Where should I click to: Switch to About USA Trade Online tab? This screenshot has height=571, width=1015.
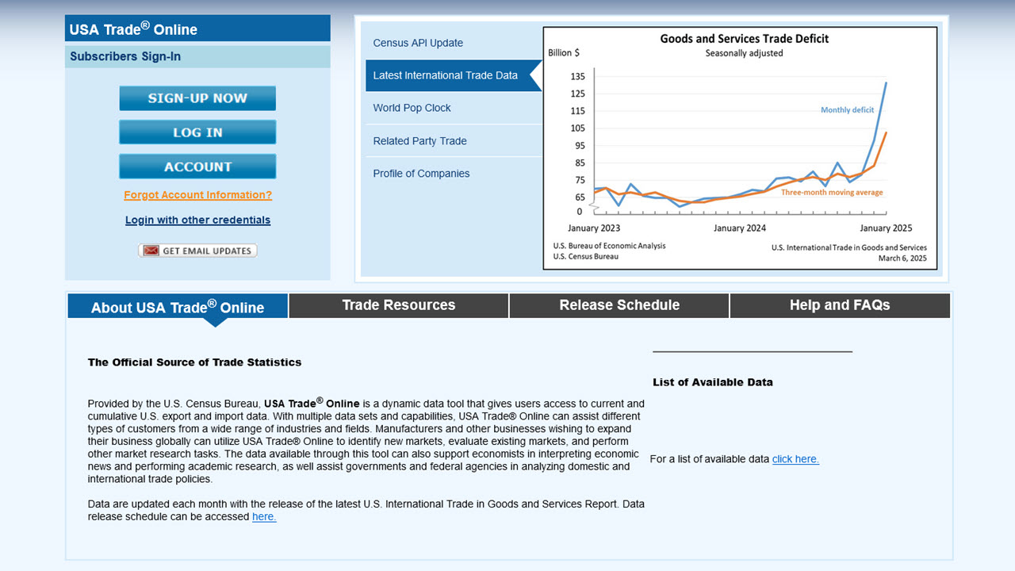pyautogui.click(x=178, y=307)
